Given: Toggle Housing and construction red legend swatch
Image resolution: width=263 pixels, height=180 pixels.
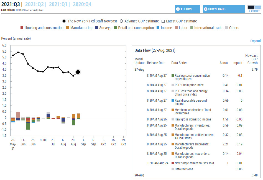Looking at the screenshot, I should [22, 28].
